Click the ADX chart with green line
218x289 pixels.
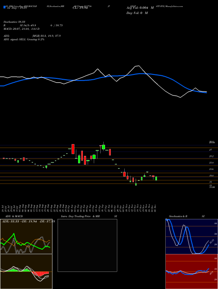[26, 236]
